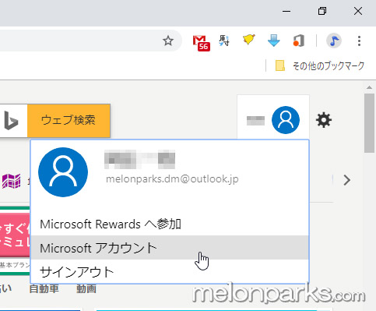Open the その他のブックマーク folder
The width and height of the screenshot is (376, 311).
tap(320, 65)
